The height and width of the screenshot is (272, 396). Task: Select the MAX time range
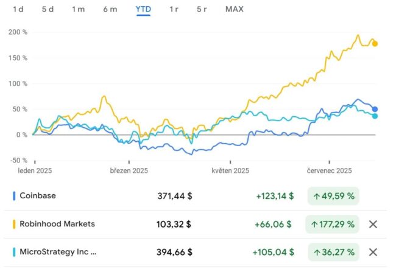pyautogui.click(x=235, y=9)
